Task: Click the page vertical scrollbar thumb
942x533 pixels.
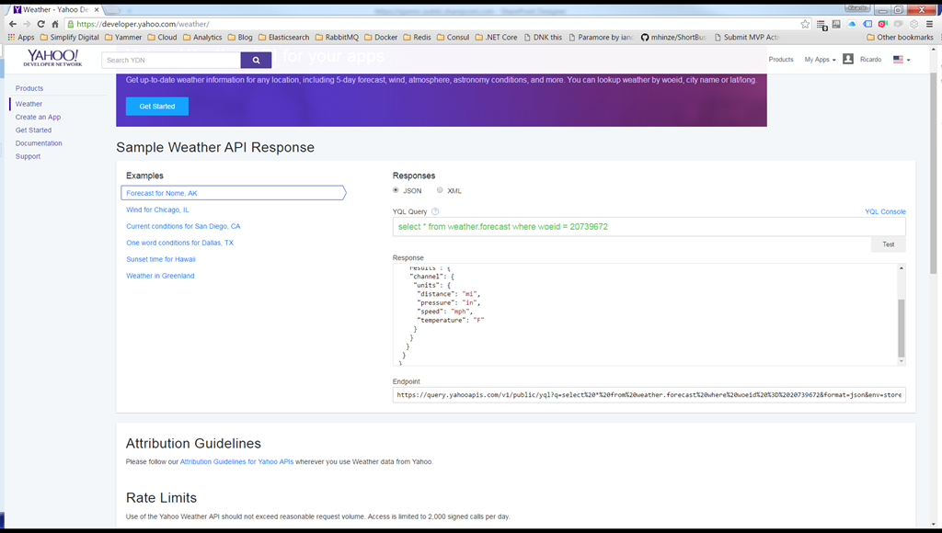Action: tap(933, 174)
